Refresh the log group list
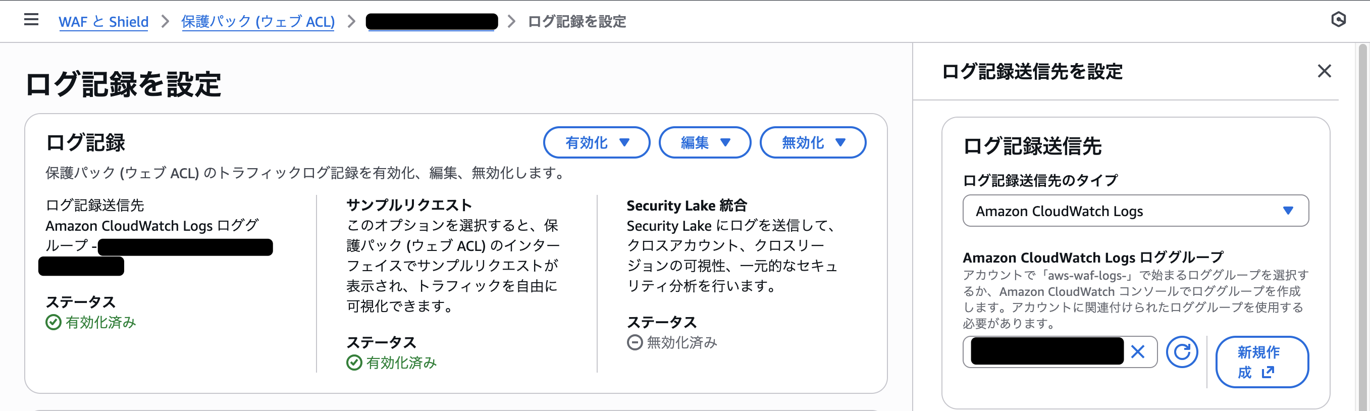1370x411 pixels. [1182, 351]
